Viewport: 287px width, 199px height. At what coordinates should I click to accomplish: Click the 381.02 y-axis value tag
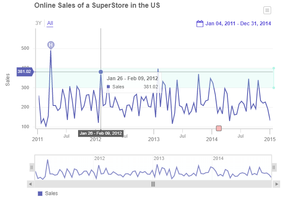point(24,72)
